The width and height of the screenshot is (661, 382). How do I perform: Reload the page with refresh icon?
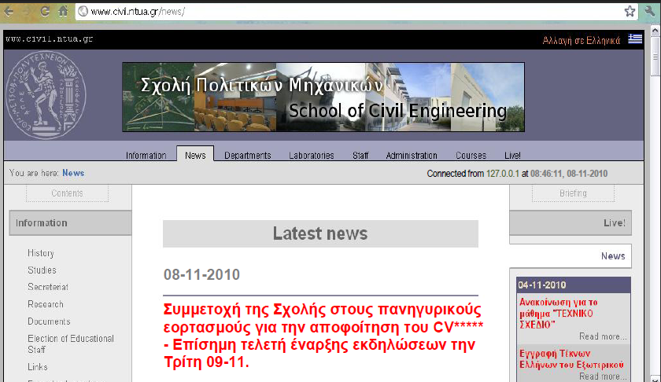(45, 11)
